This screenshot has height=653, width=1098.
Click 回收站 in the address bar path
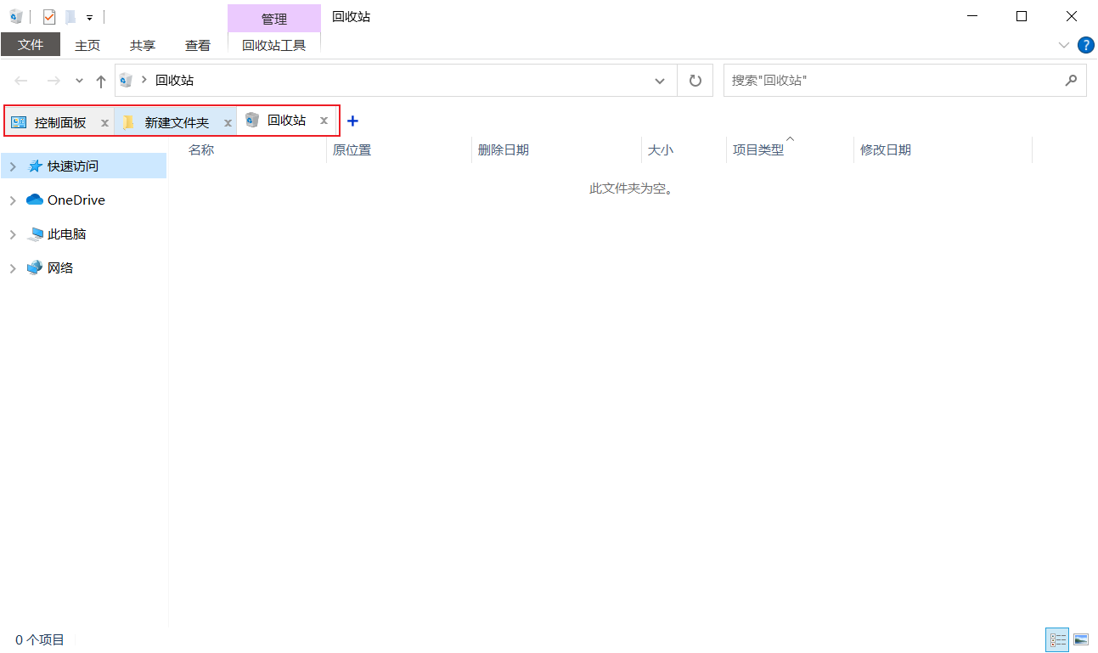click(x=175, y=81)
